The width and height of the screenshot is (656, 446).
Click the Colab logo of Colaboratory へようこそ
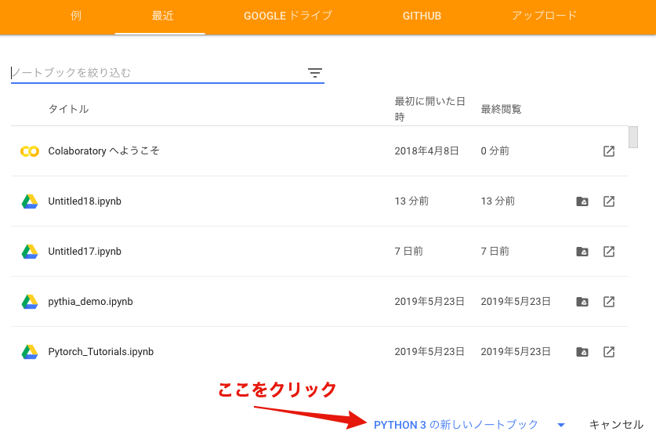point(30,151)
